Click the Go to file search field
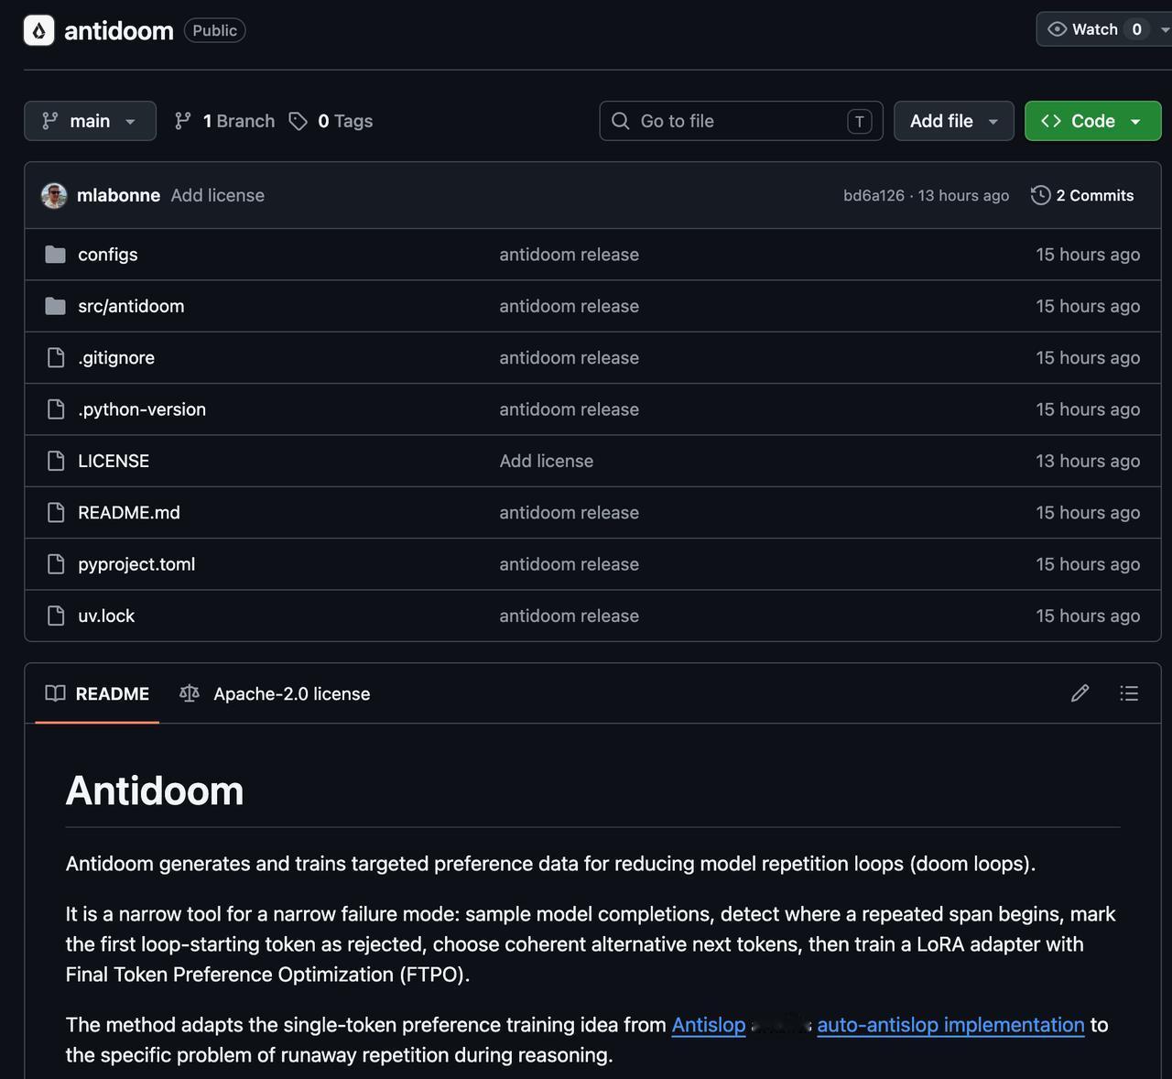 pyautogui.click(x=741, y=121)
